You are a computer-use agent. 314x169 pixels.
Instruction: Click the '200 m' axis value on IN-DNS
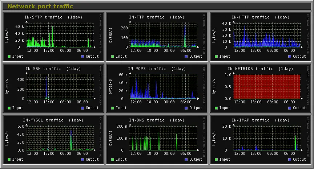click(x=122, y=127)
